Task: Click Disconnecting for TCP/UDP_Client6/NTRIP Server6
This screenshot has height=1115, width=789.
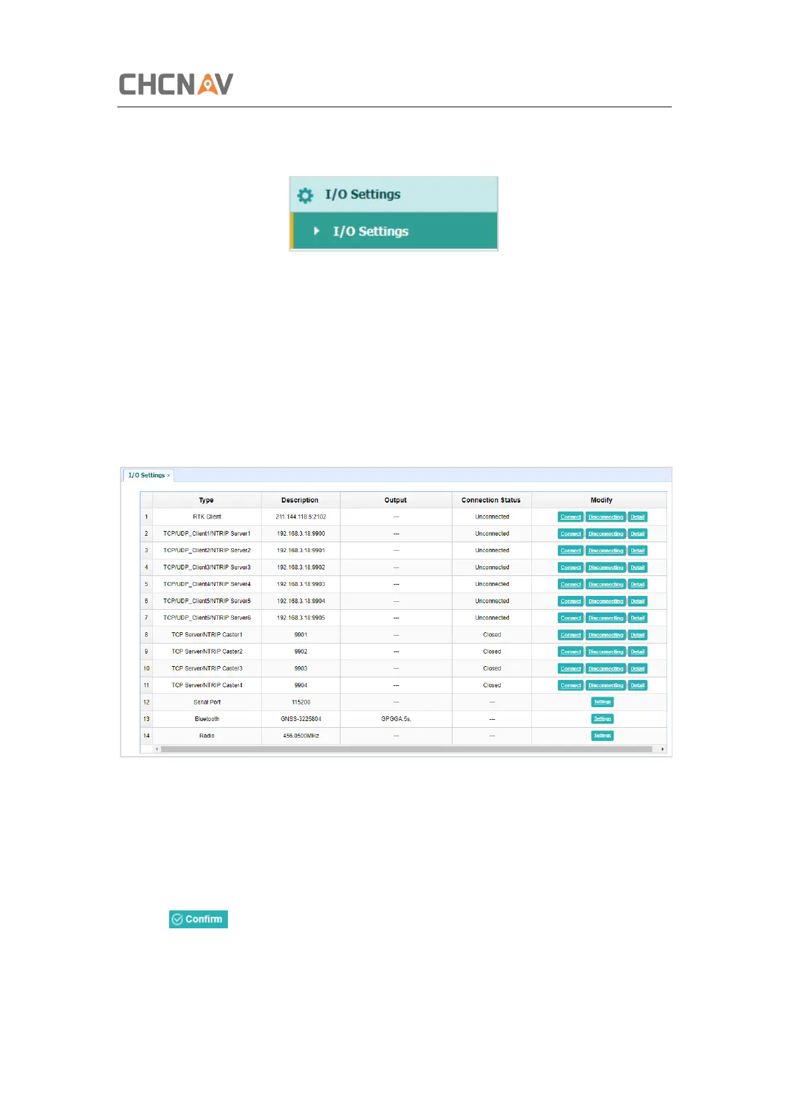Action: pyautogui.click(x=605, y=618)
